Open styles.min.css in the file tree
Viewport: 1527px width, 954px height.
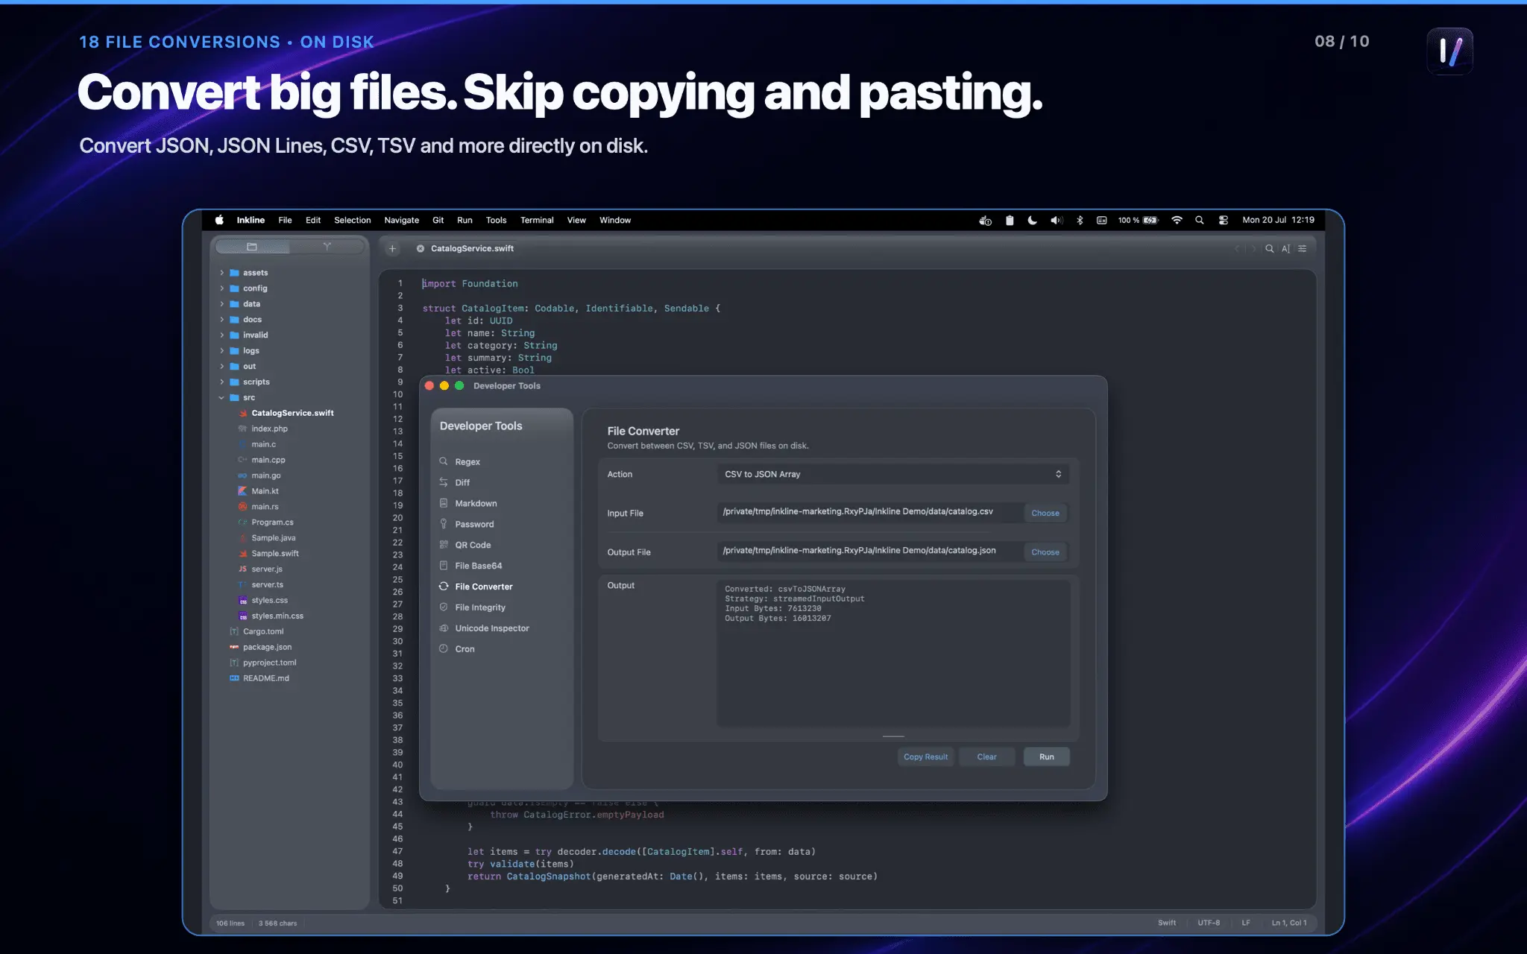277,616
